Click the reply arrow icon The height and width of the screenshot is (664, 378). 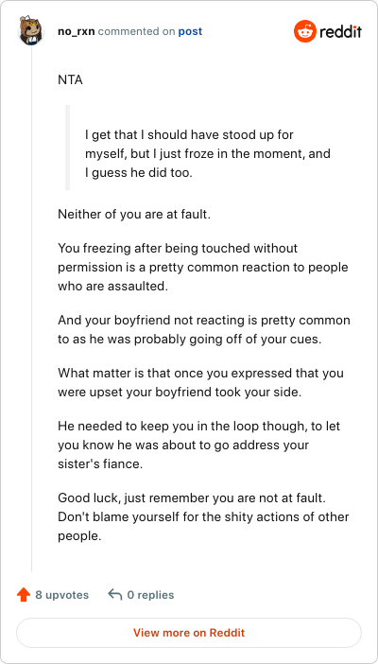(x=114, y=595)
